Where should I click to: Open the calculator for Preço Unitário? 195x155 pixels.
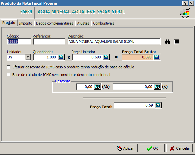[106, 57]
